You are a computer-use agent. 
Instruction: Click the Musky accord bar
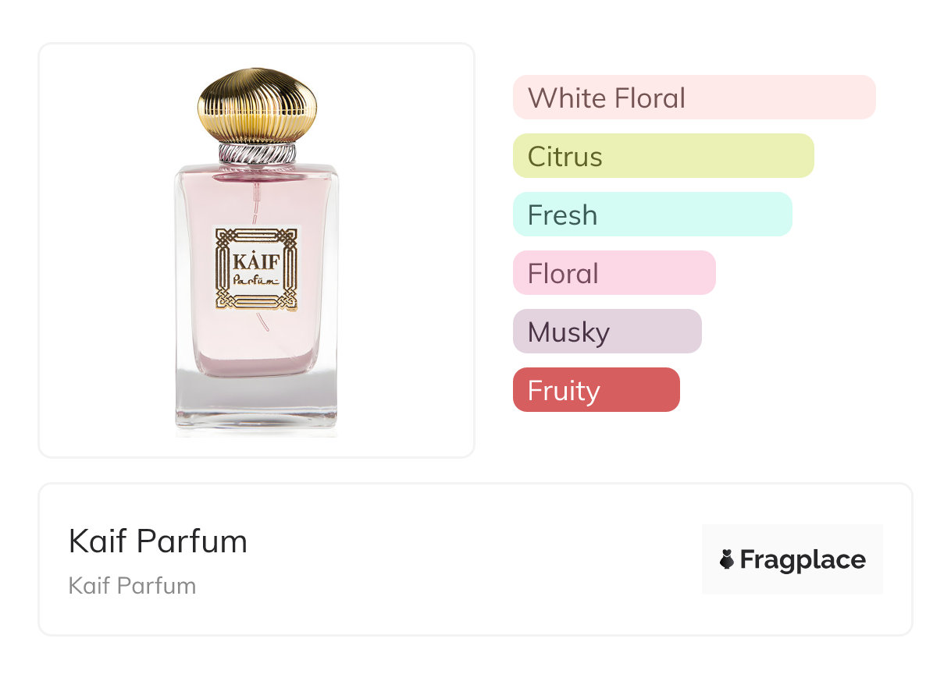click(x=607, y=332)
